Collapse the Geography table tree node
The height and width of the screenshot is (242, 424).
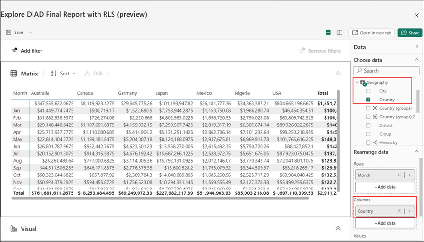click(x=357, y=83)
